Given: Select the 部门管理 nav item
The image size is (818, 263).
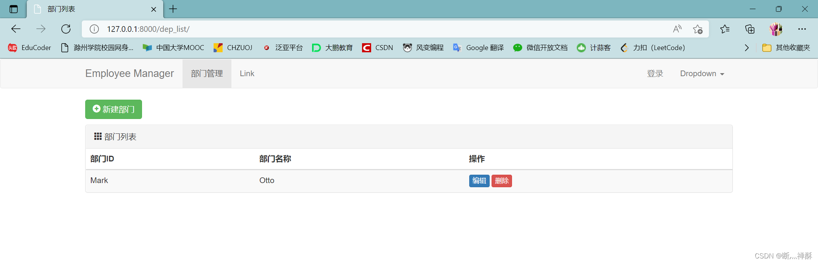Looking at the screenshot, I should pos(207,74).
